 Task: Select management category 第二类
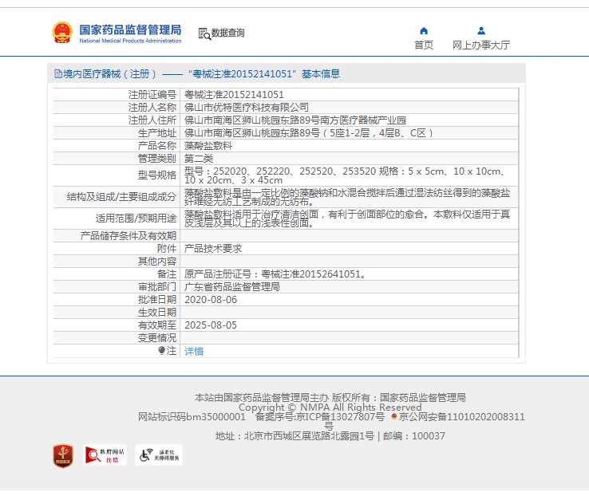[x=199, y=159]
